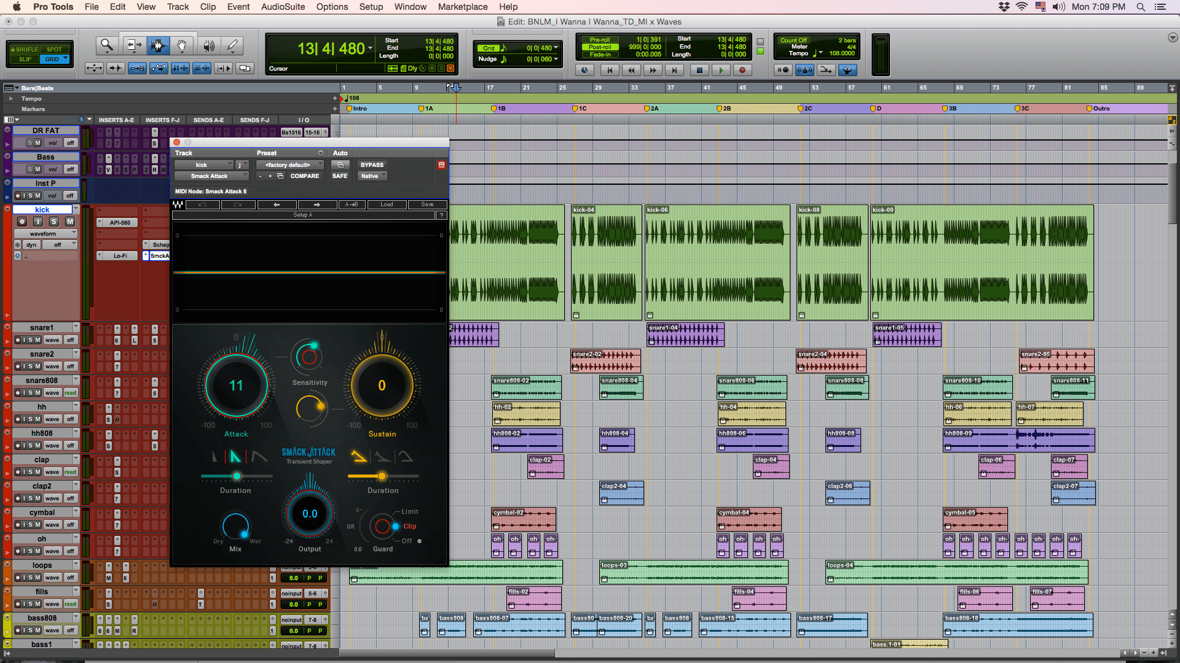This screenshot has height=663, width=1180.
Task: Open the factory default preset dropdown
Action: point(290,165)
